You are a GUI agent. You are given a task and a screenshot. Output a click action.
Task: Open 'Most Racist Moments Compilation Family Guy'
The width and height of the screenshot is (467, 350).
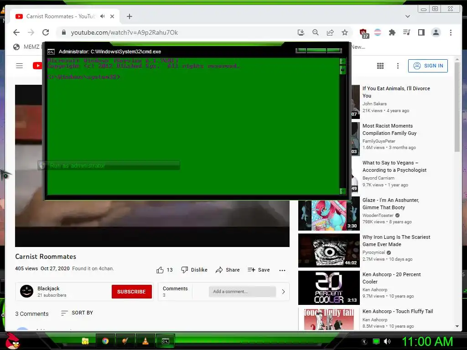[389, 129]
